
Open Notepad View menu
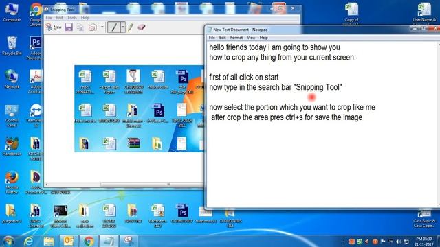[251, 38]
